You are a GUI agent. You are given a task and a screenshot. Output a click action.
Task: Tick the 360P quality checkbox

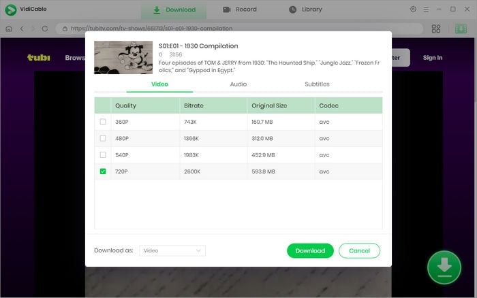[x=103, y=122]
